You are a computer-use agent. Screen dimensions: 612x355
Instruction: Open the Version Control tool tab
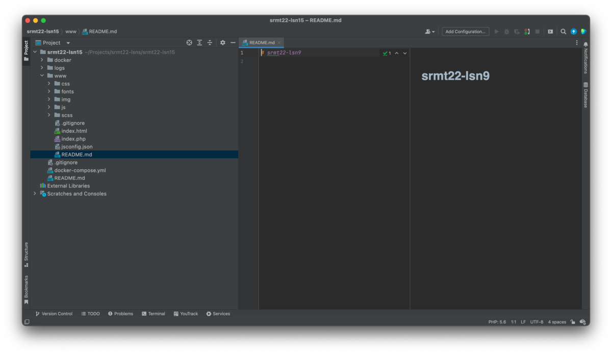(x=54, y=314)
